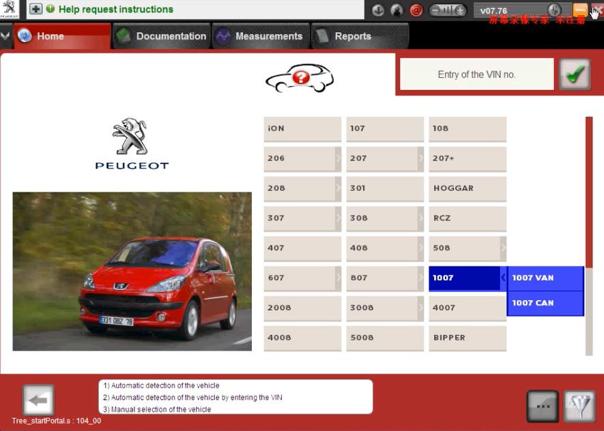Confirm VIN with the green checkmark button
The image size is (604, 431).
click(x=575, y=74)
